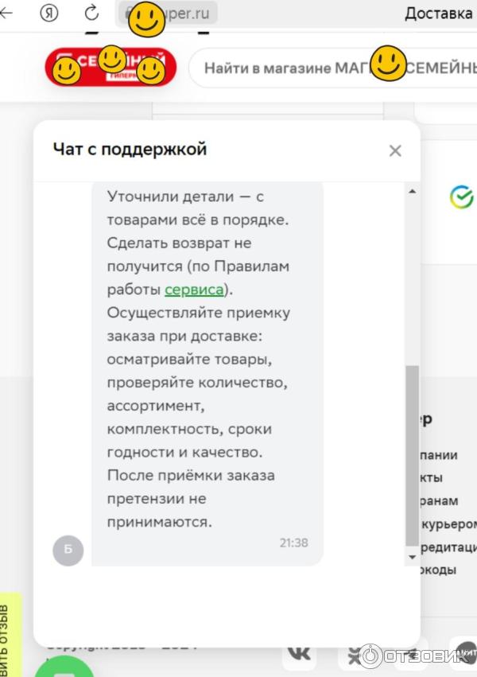
Task: Close the support chat dialog
Action: point(395,150)
